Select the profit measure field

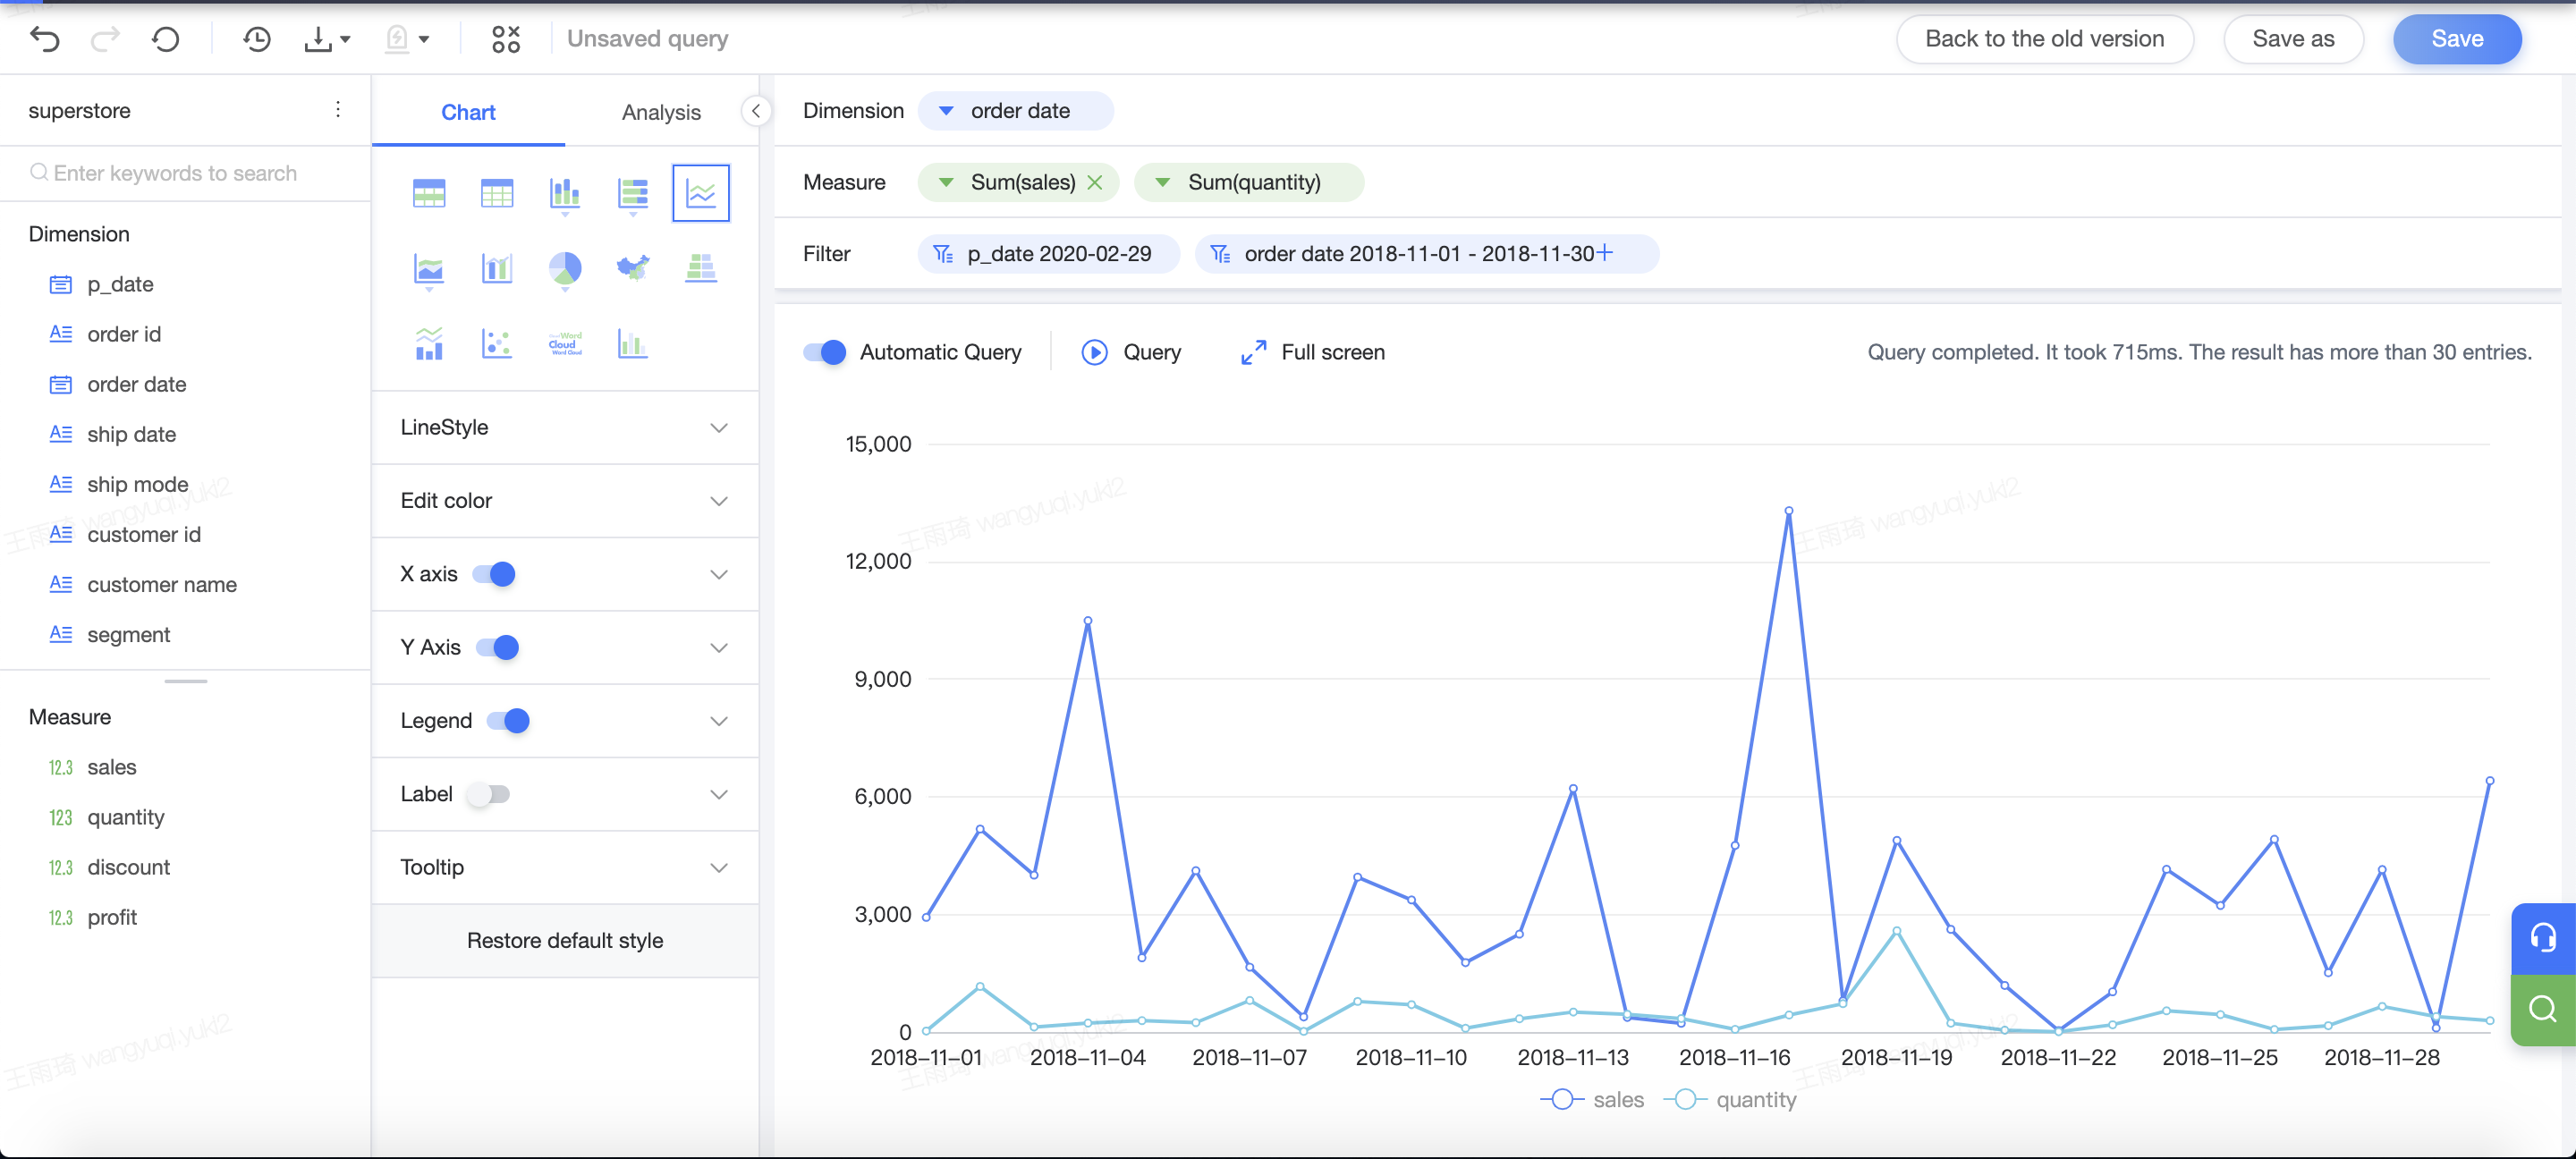[x=112, y=917]
